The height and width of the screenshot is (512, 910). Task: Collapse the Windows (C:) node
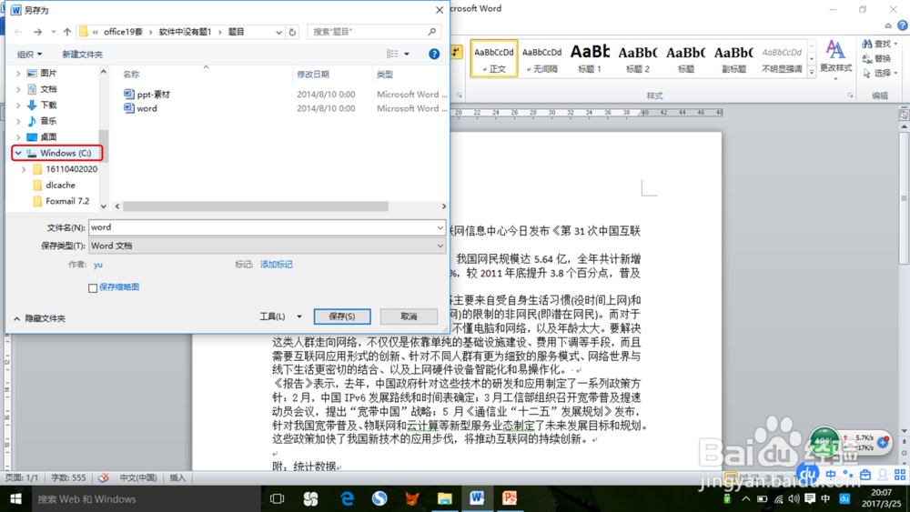[x=18, y=153]
